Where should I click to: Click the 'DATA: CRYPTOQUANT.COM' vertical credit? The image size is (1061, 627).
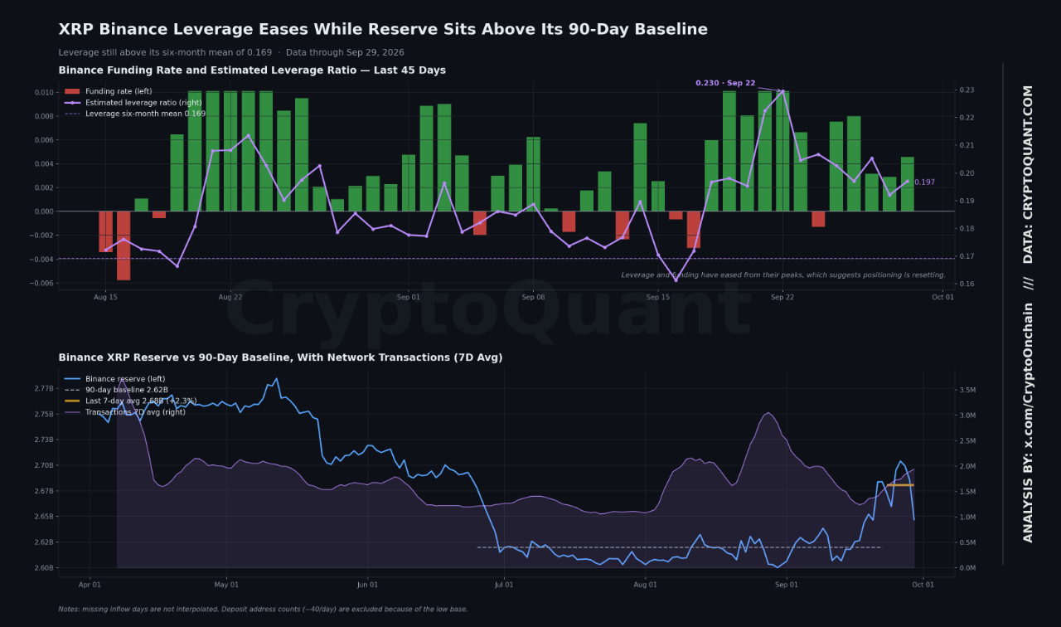tap(1028, 175)
